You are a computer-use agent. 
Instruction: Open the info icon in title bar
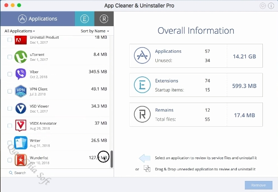pyautogui.click(x=271, y=6)
